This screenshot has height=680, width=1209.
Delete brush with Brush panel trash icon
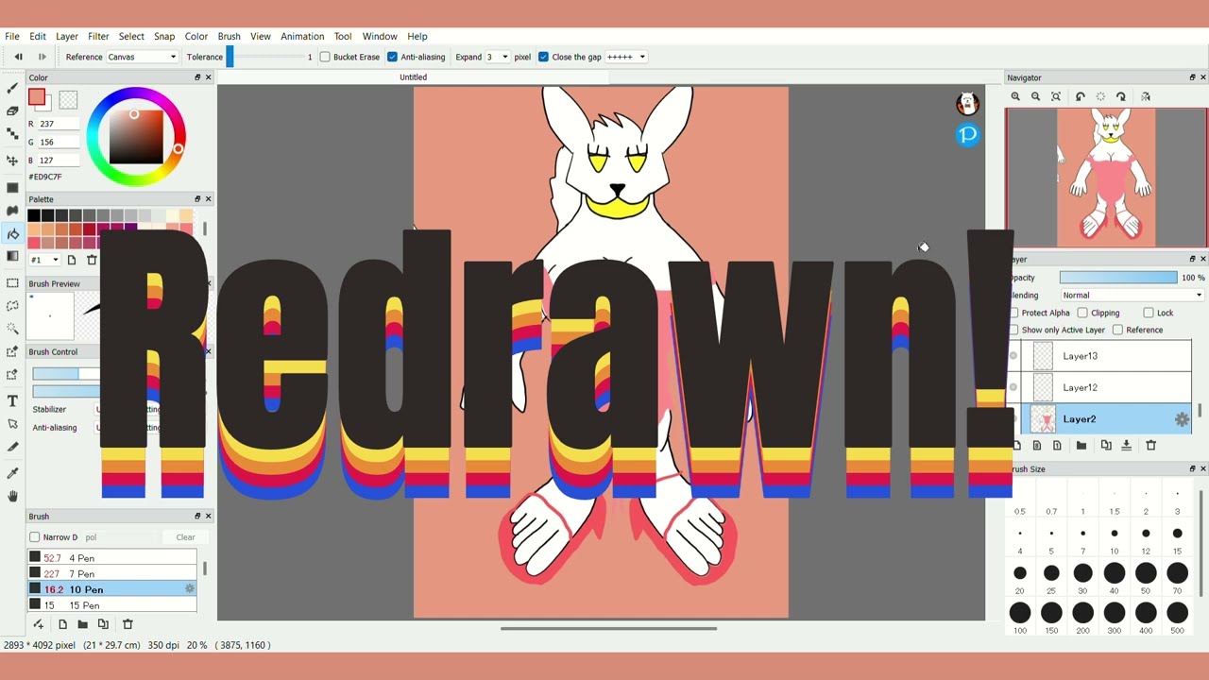[x=128, y=624]
